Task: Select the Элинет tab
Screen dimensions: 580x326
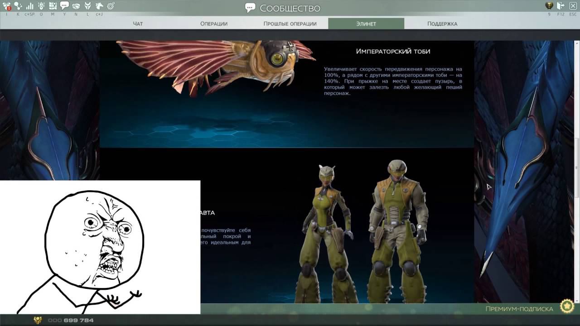Action: [x=366, y=24]
